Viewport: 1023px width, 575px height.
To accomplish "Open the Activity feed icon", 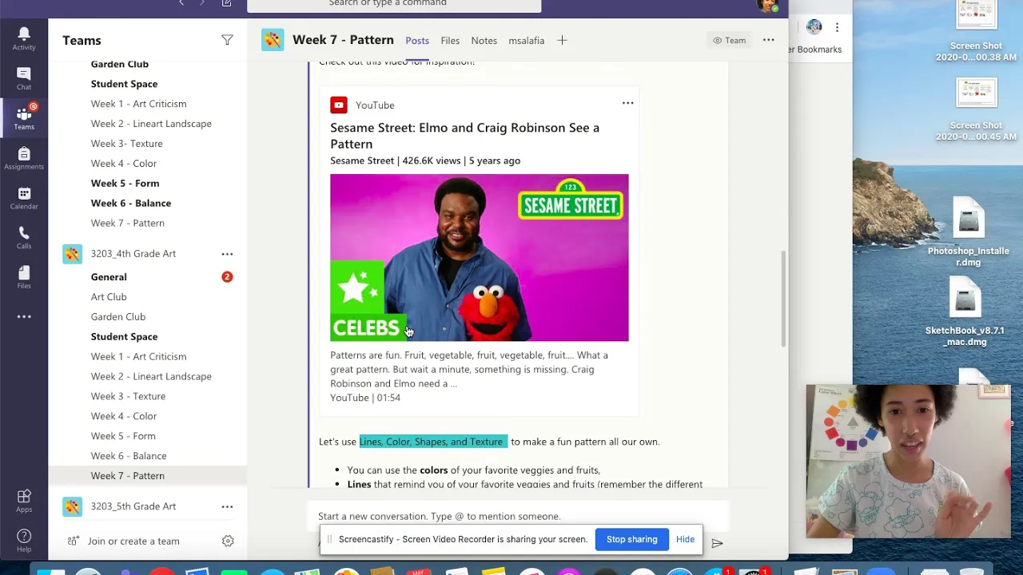I will pyautogui.click(x=24, y=38).
